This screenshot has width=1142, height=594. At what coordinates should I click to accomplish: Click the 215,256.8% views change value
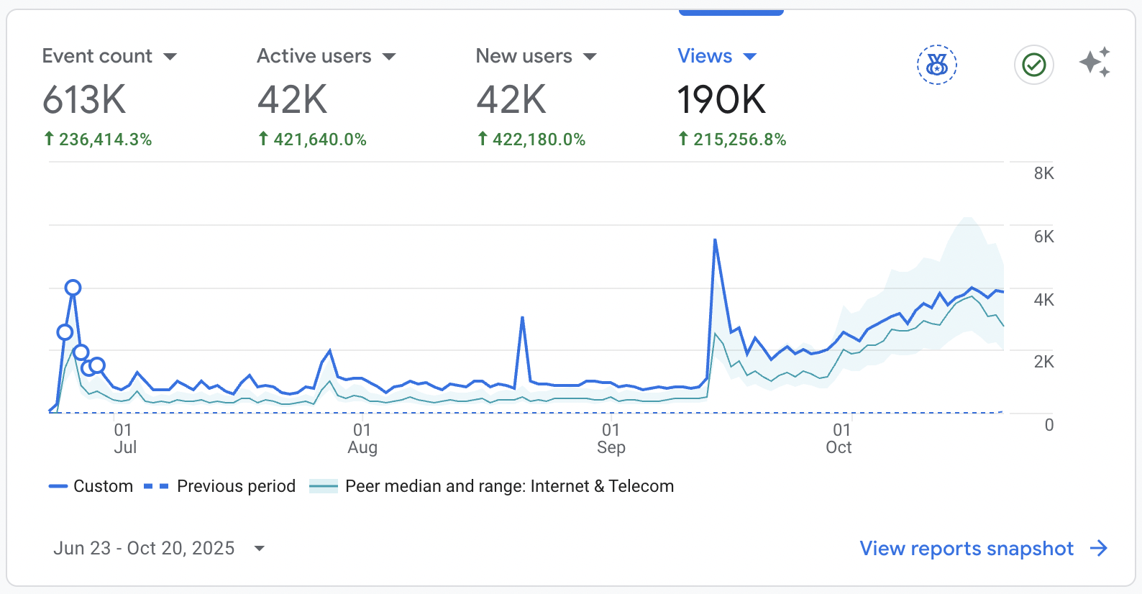click(739, 140)
